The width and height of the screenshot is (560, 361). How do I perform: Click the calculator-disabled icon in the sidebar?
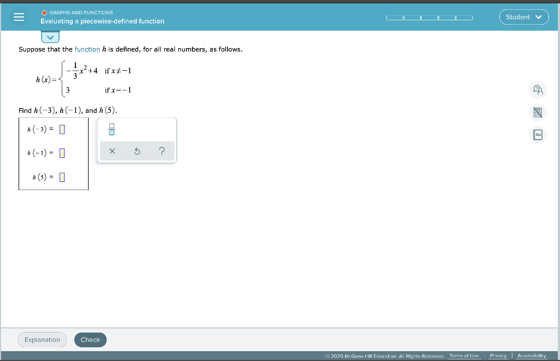coord(538,112)
